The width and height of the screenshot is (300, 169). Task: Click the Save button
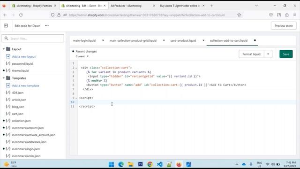coord(286,54)
